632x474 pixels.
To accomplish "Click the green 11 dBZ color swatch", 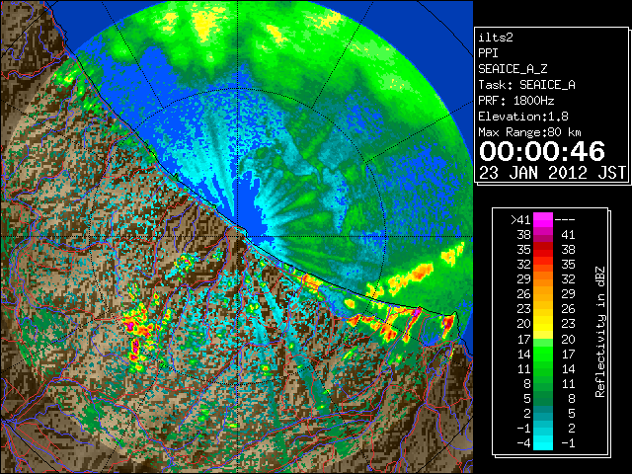I will click(x=543, y=368).
